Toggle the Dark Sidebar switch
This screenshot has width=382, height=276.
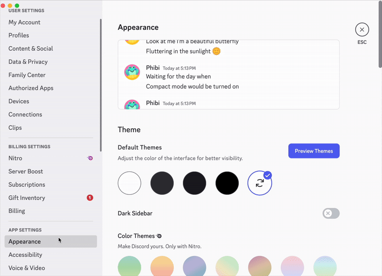pos(331,213)
